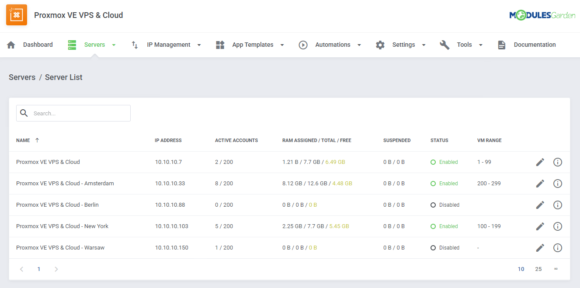Open info icon for Amsterdam server
Image resolution: width=580 pixels, height=288 pixels.
coord(557,184)
